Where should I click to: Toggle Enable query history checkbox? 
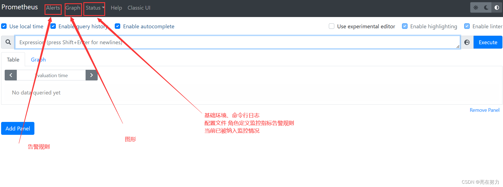[x=53, y=26]
